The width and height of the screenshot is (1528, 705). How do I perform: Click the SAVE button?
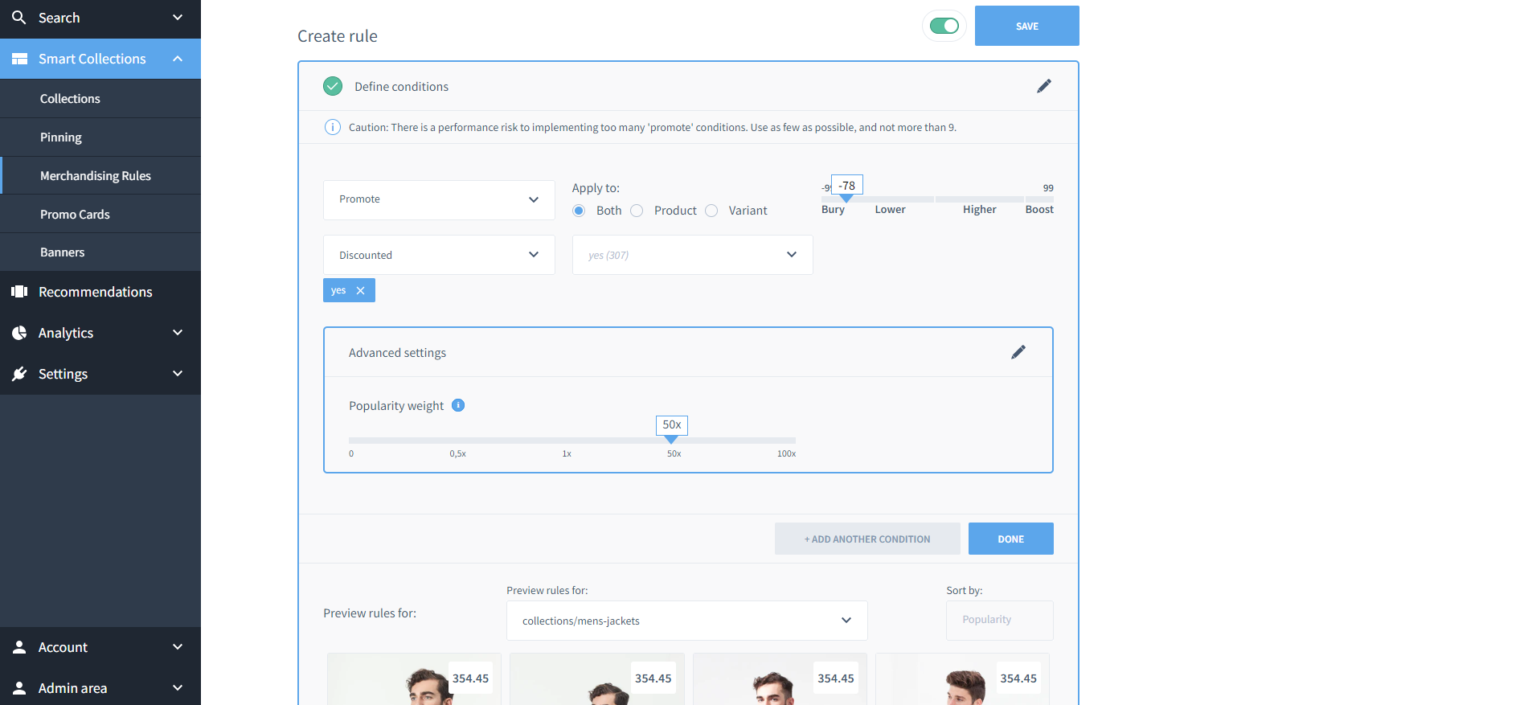tap(1026, 26)
